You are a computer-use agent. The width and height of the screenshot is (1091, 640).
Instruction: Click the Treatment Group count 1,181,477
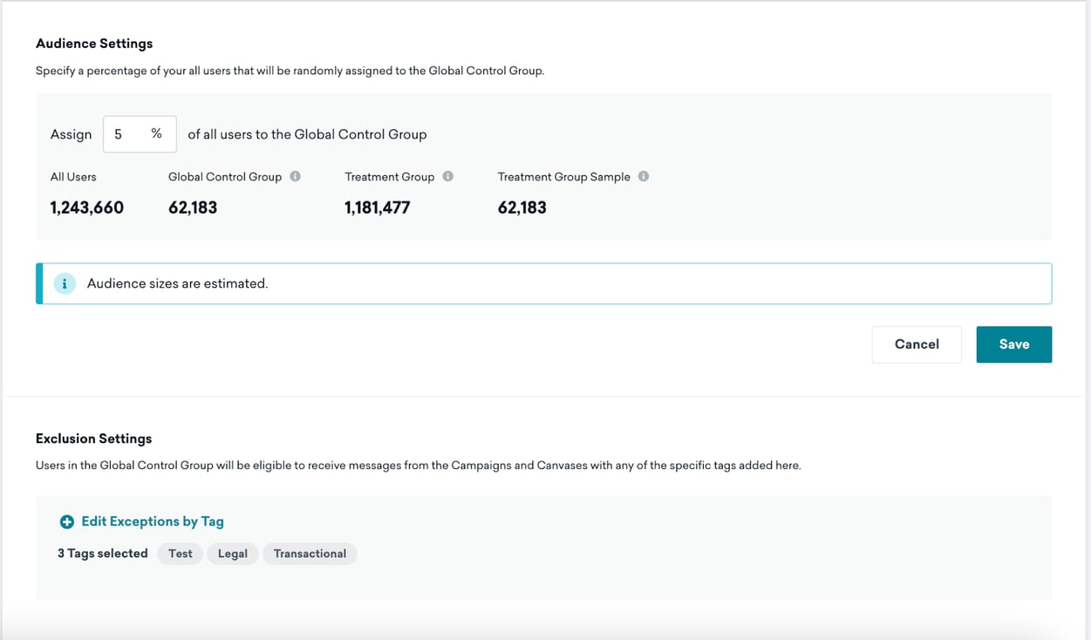point(377,208)
